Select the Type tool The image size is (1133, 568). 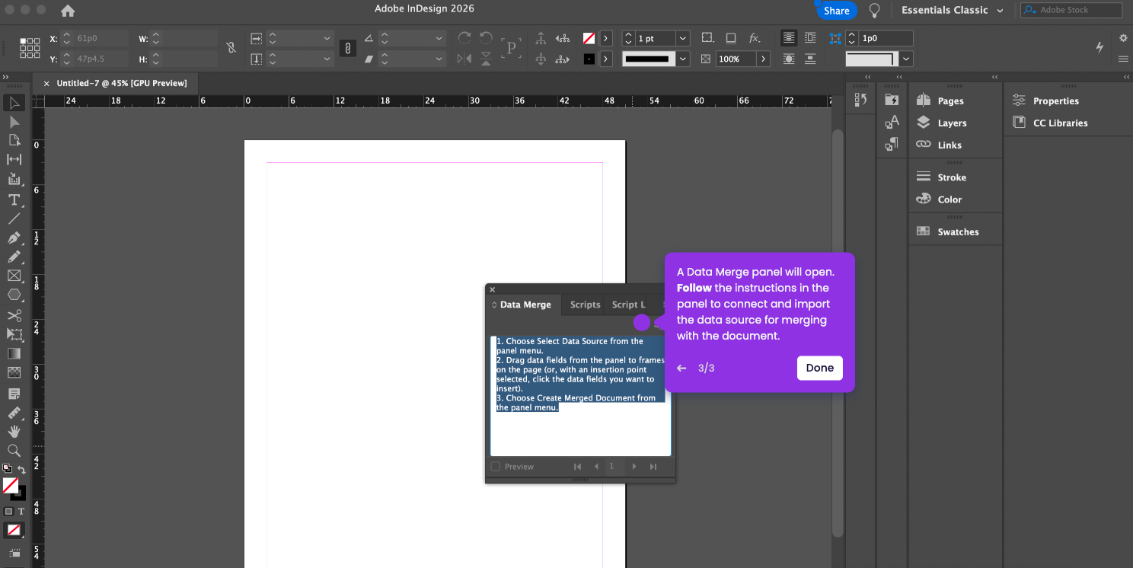click(14, 199)
